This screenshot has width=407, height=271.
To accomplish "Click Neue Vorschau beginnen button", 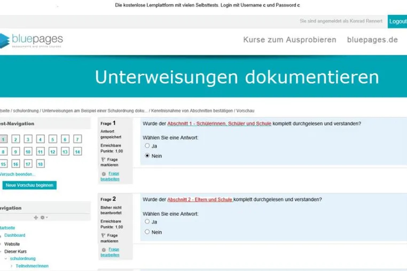I will click(x=29, y=185).
